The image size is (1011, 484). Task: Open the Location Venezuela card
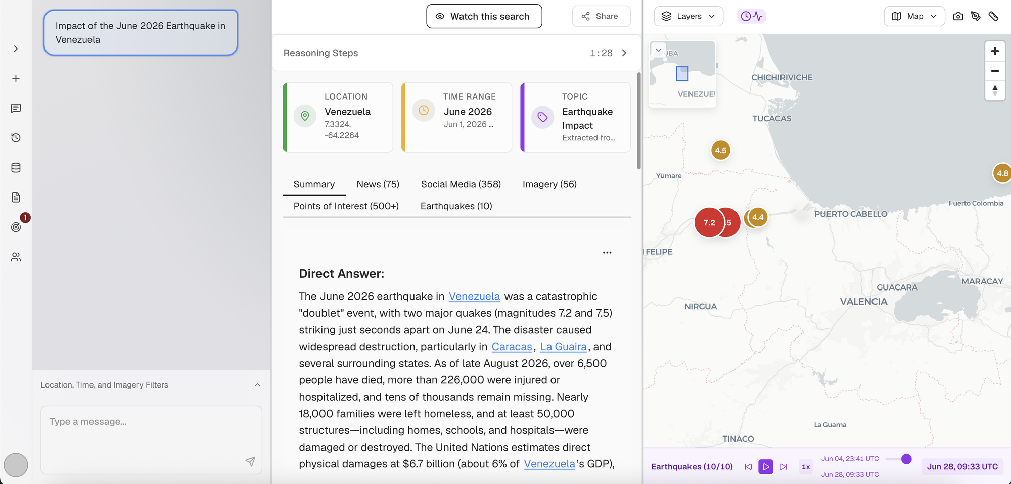click(x=338, y=117)
